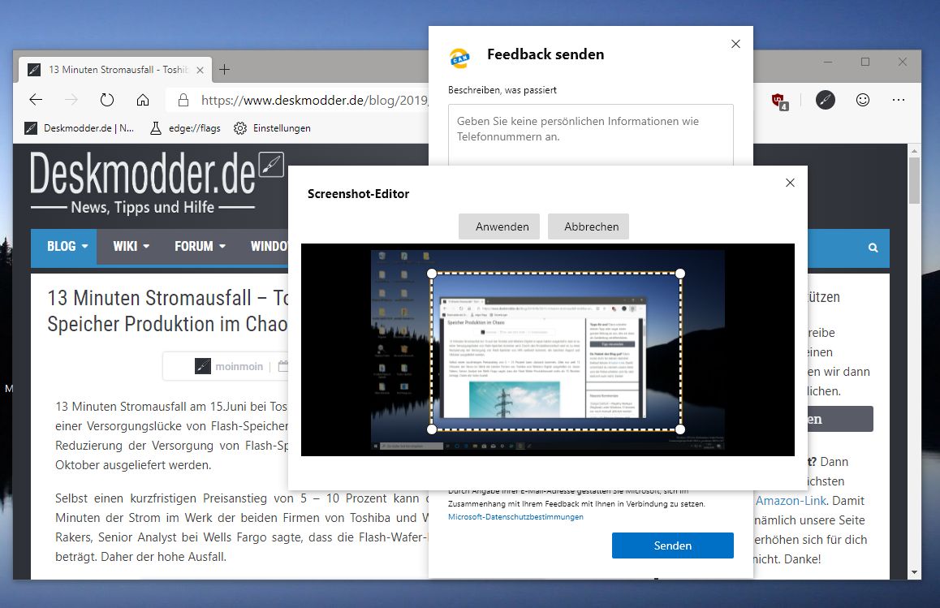Focus the deskmodder.de address bar URL
The image size is (940, 608).
point(314,100)
